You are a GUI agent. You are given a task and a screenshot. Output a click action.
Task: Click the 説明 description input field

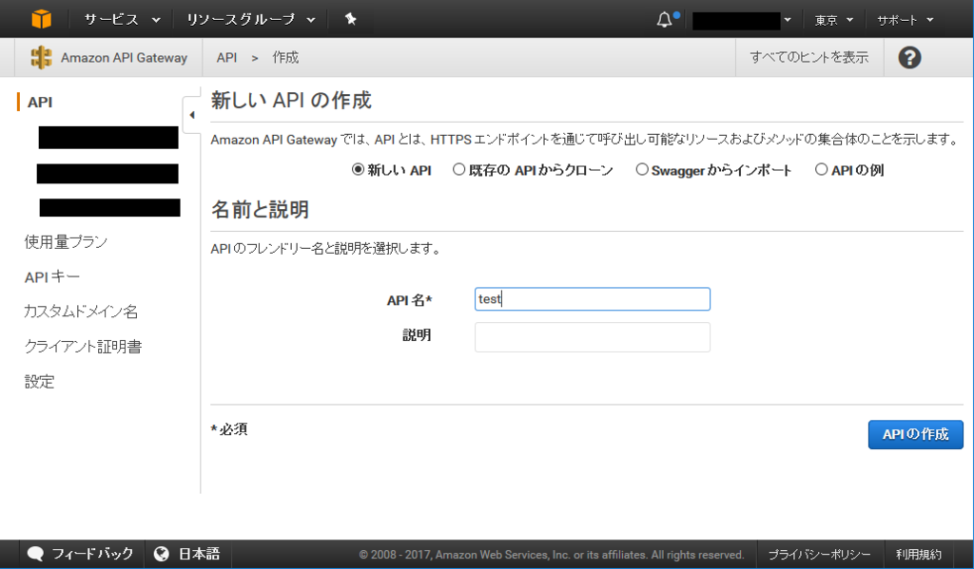click(592, 337)
